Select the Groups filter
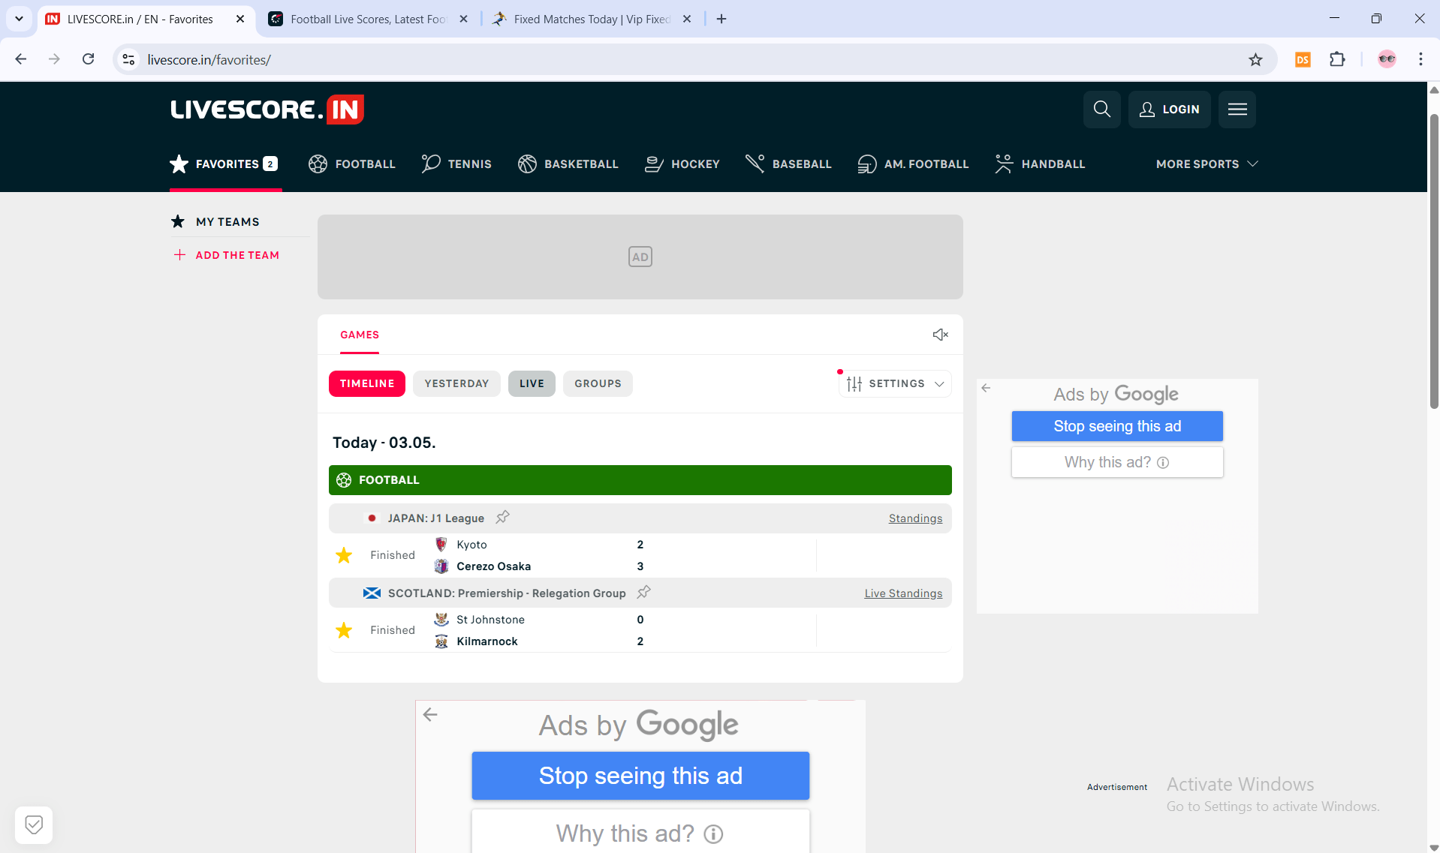This screenshot has width=1440, height=853. point(598,383)
